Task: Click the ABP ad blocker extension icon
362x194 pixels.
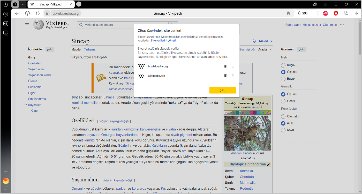Action: pyautogui.click(x=325, y=13)
